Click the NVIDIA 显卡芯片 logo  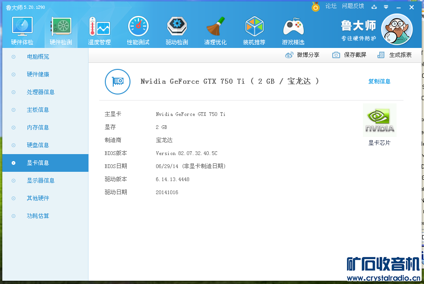pos(379,121)
